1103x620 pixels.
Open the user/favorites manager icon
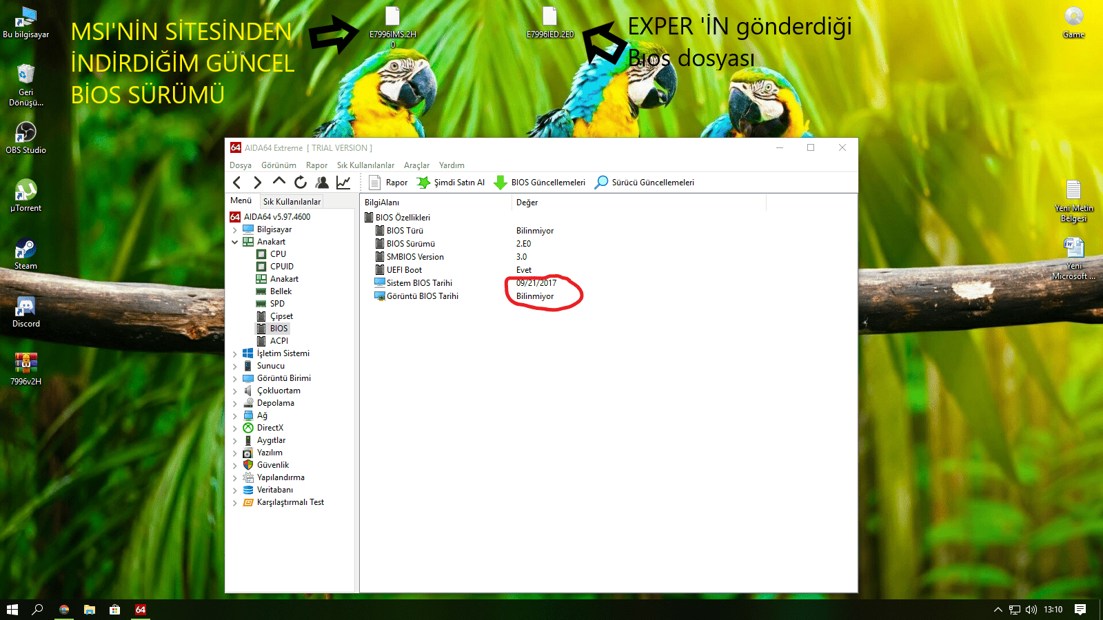pos(322,183)
